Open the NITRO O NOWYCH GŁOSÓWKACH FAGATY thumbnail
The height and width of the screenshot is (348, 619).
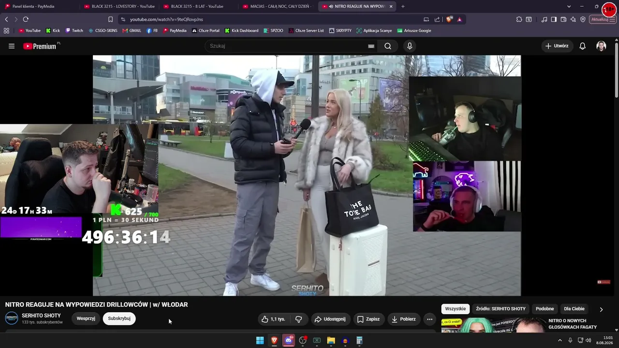[x=493, y=325]
